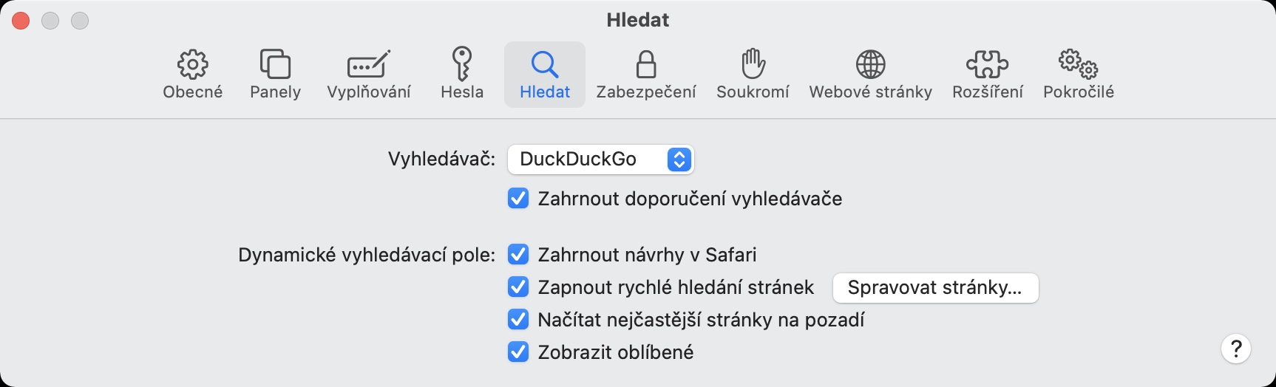The image size is (1276, 387).
Task: Open the Pokročilé gears icon pane
Action: [x=1078, y=66]
